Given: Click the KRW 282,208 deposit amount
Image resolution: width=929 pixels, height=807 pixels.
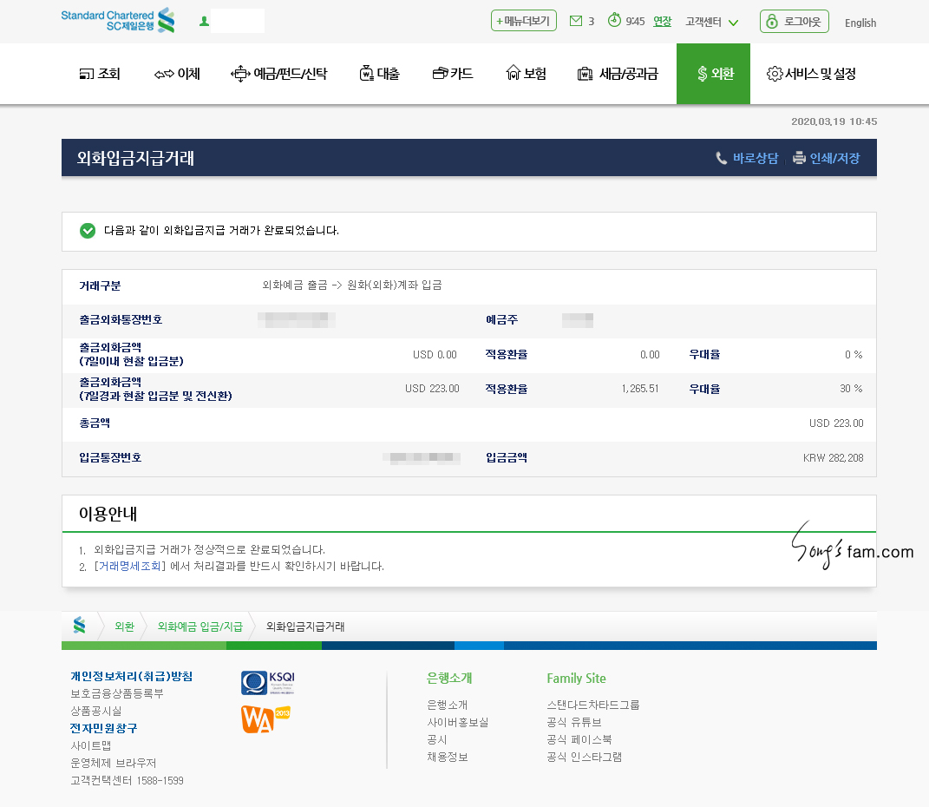Looking at the screenshot, I should click(x=833, y=458).
